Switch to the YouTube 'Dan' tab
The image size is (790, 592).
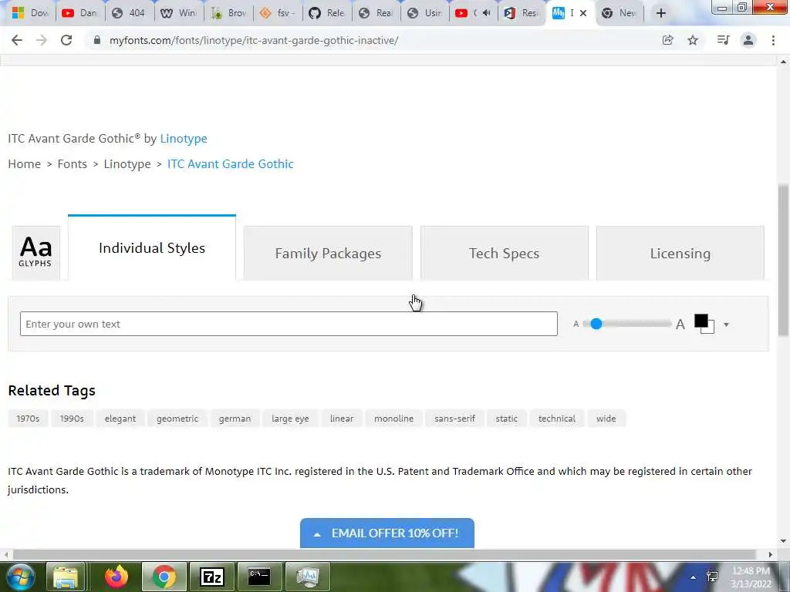click(x=80, y=13)
